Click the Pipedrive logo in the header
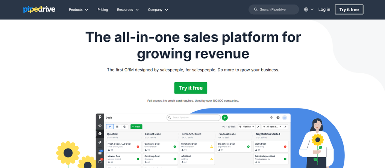 pos(39,9)
